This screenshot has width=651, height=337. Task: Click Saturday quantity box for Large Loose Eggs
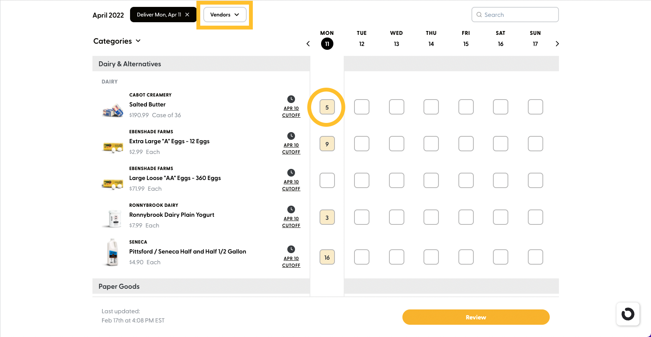pos(501,180)
